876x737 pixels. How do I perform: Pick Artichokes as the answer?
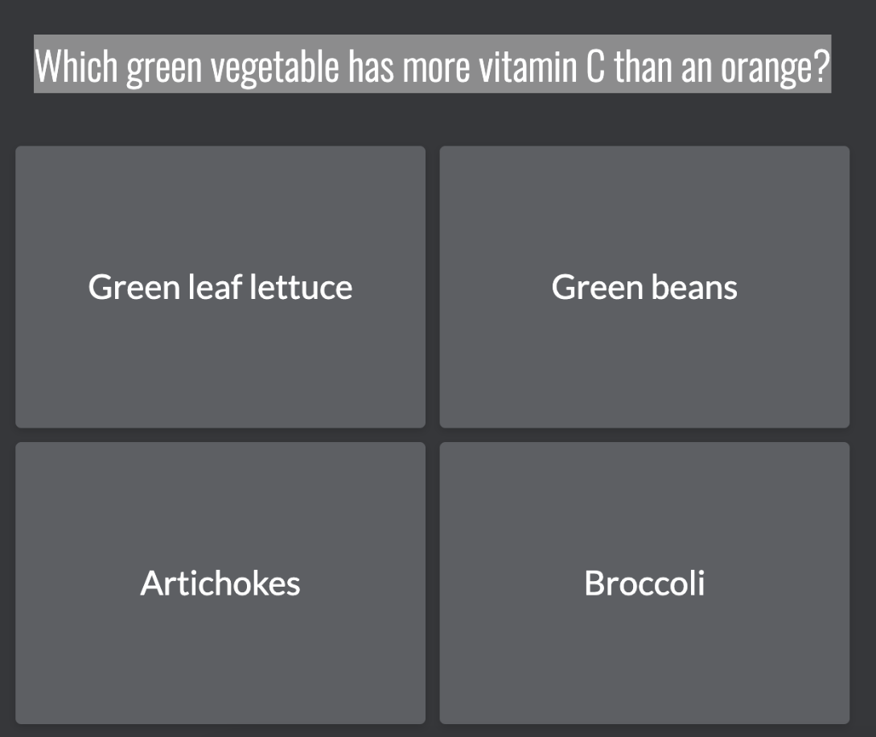point(220,583)
